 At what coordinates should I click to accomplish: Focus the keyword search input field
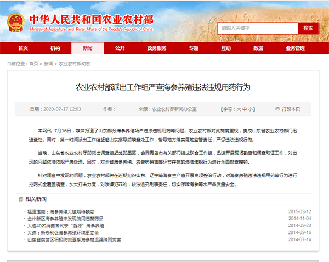pos(258,28)
